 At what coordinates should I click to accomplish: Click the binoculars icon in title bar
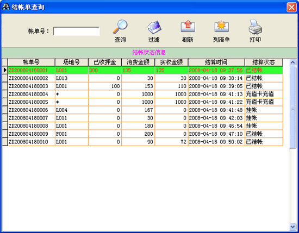(x=6, y=7)
